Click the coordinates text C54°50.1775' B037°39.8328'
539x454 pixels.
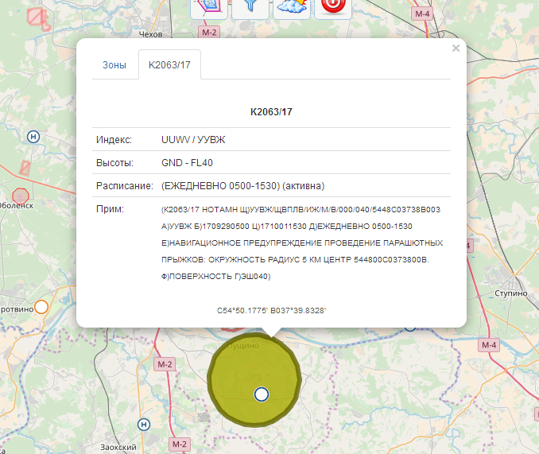tap(271, 310)
